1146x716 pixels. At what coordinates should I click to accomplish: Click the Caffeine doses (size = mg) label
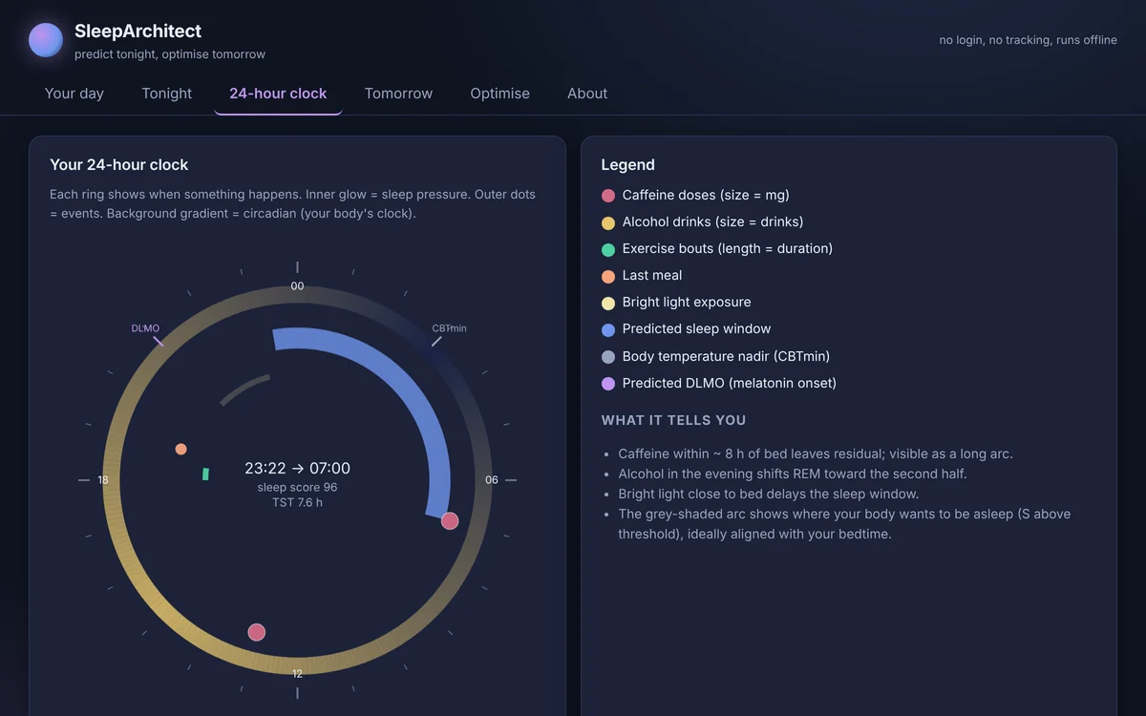[706, 195]
